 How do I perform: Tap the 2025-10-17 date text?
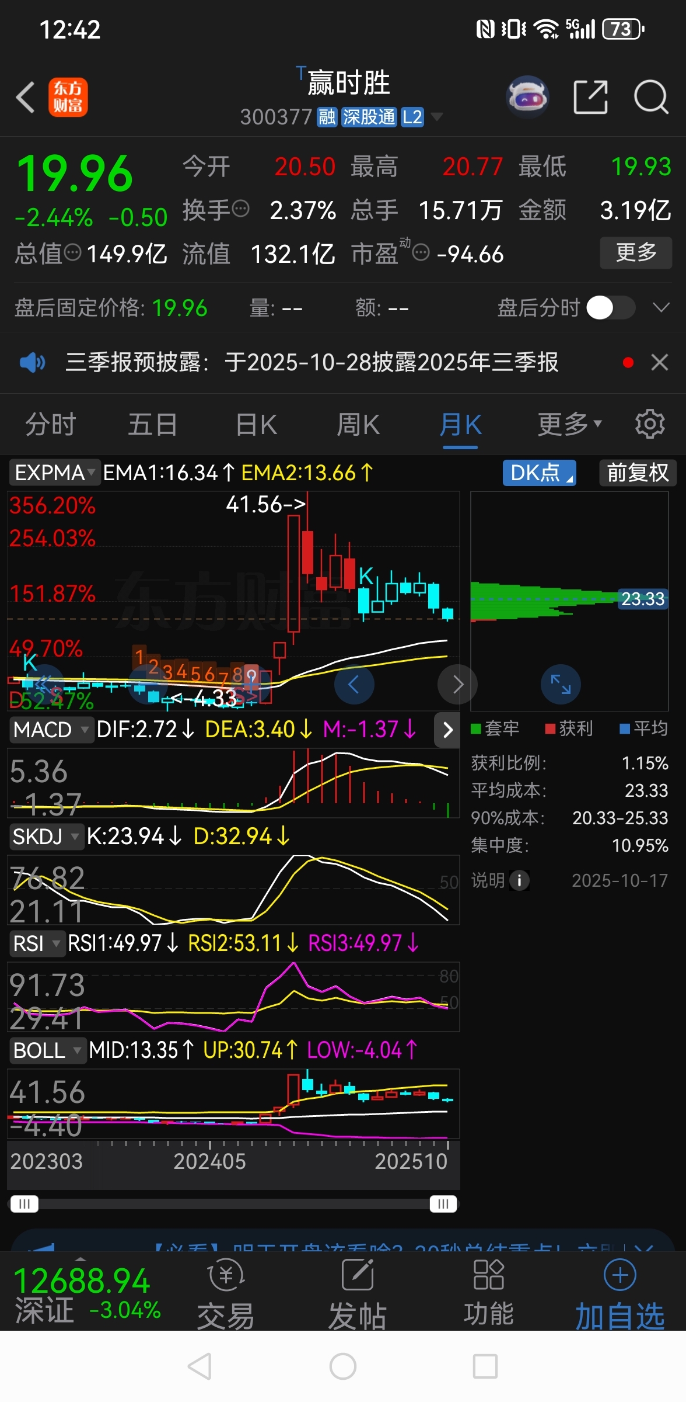point(619,880)
